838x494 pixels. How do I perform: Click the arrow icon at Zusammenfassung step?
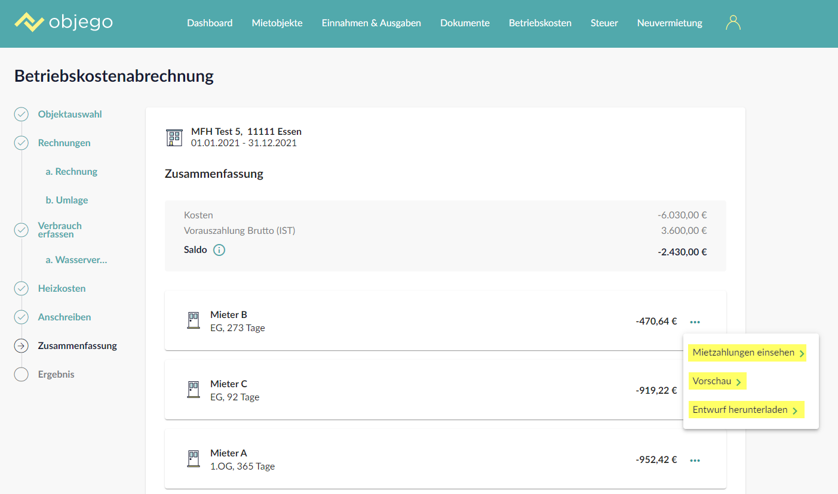22,346
